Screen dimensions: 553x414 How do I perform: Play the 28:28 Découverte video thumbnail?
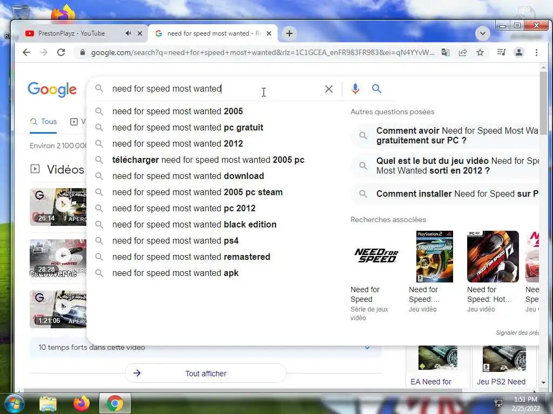pyautogui.click(x=58, y=258)
